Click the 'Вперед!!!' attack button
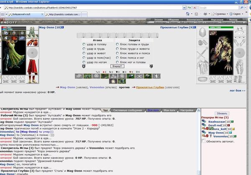This screenshot has width=251, height=175. [117, 66]
